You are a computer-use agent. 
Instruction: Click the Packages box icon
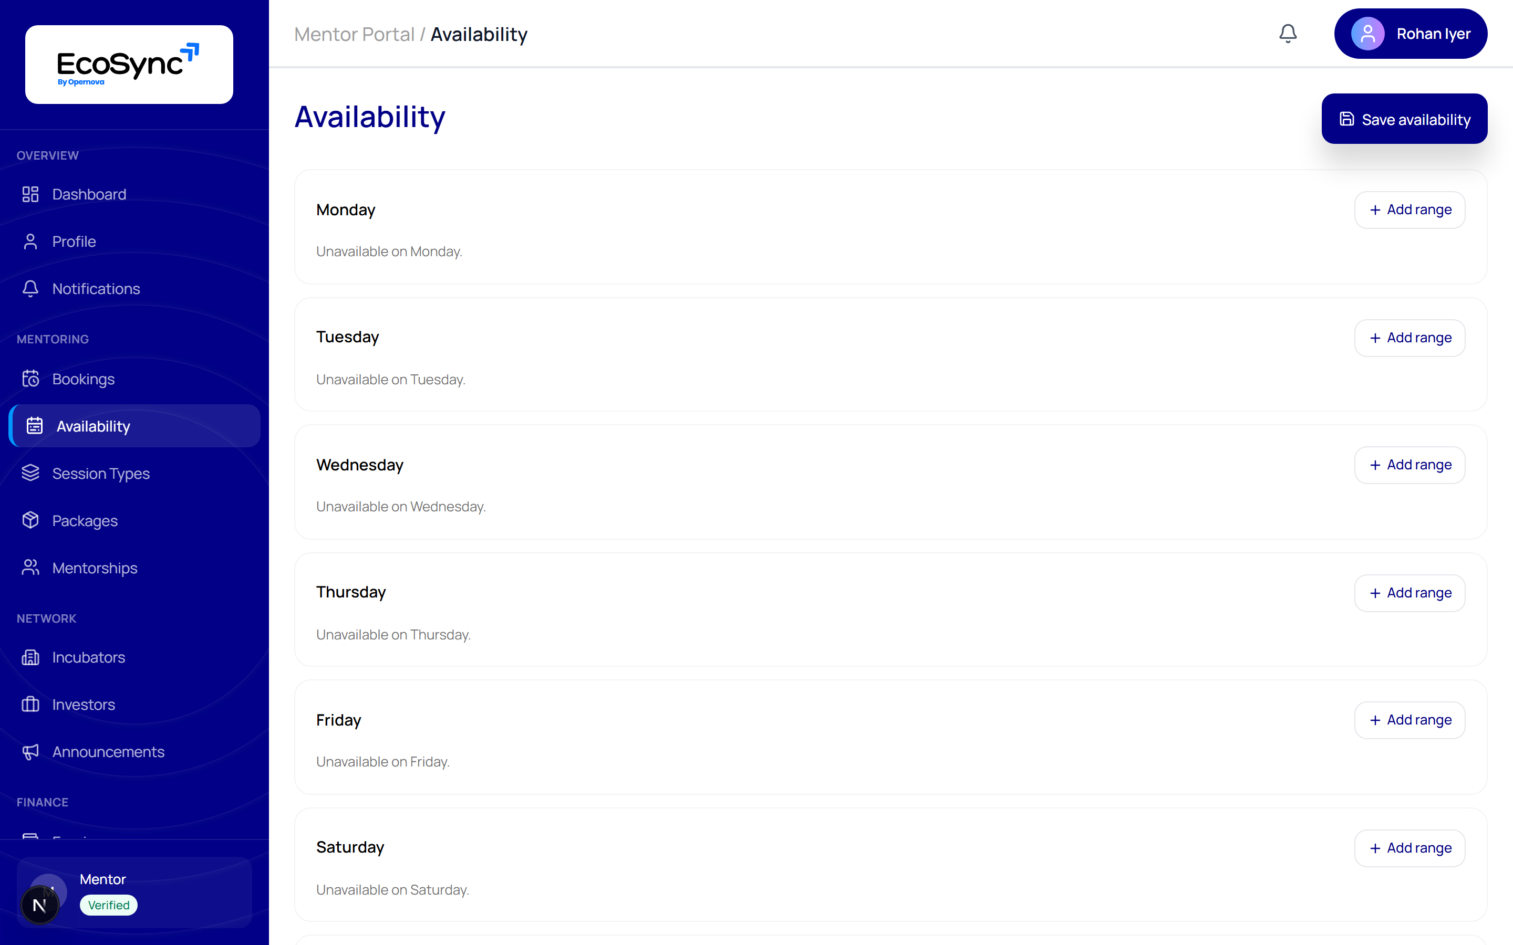(30, 521)
